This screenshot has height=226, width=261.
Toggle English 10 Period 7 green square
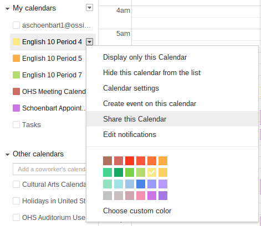tap(16, 75)
